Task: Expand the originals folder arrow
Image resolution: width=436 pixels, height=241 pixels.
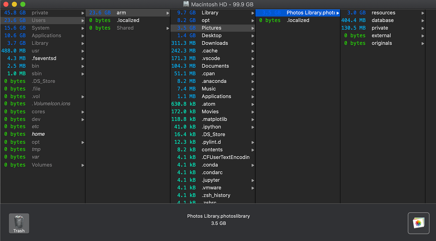Action: [x=423, y=43]
